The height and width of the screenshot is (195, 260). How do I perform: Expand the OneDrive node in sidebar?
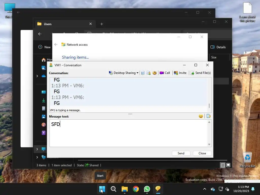point(37,76)
